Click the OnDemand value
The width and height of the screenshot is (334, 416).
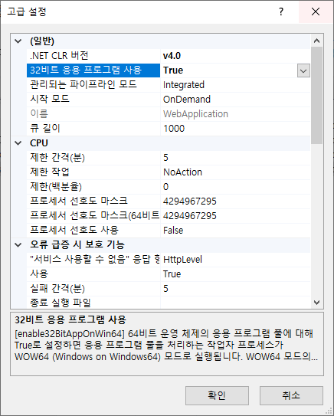pos(187,100)
